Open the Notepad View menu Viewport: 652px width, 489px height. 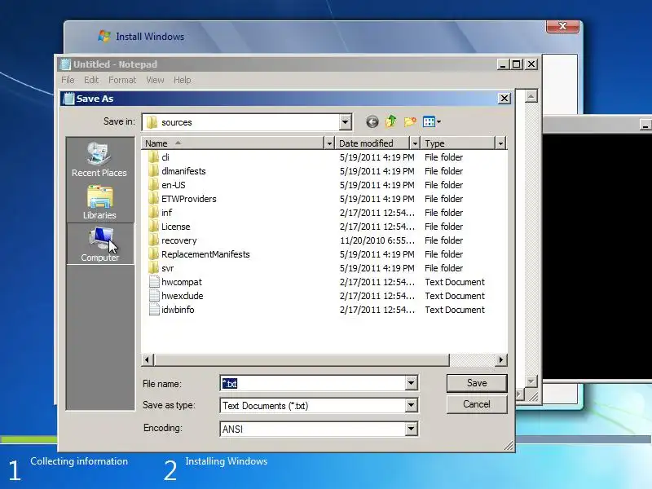pos(155,80)
